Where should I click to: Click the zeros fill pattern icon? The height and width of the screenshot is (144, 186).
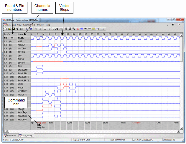coord(70,29)
